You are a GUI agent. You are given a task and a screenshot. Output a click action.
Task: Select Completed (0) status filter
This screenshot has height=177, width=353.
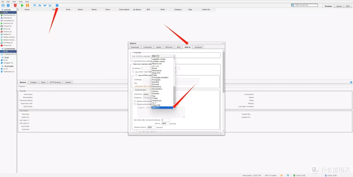[x=8, y=21]
